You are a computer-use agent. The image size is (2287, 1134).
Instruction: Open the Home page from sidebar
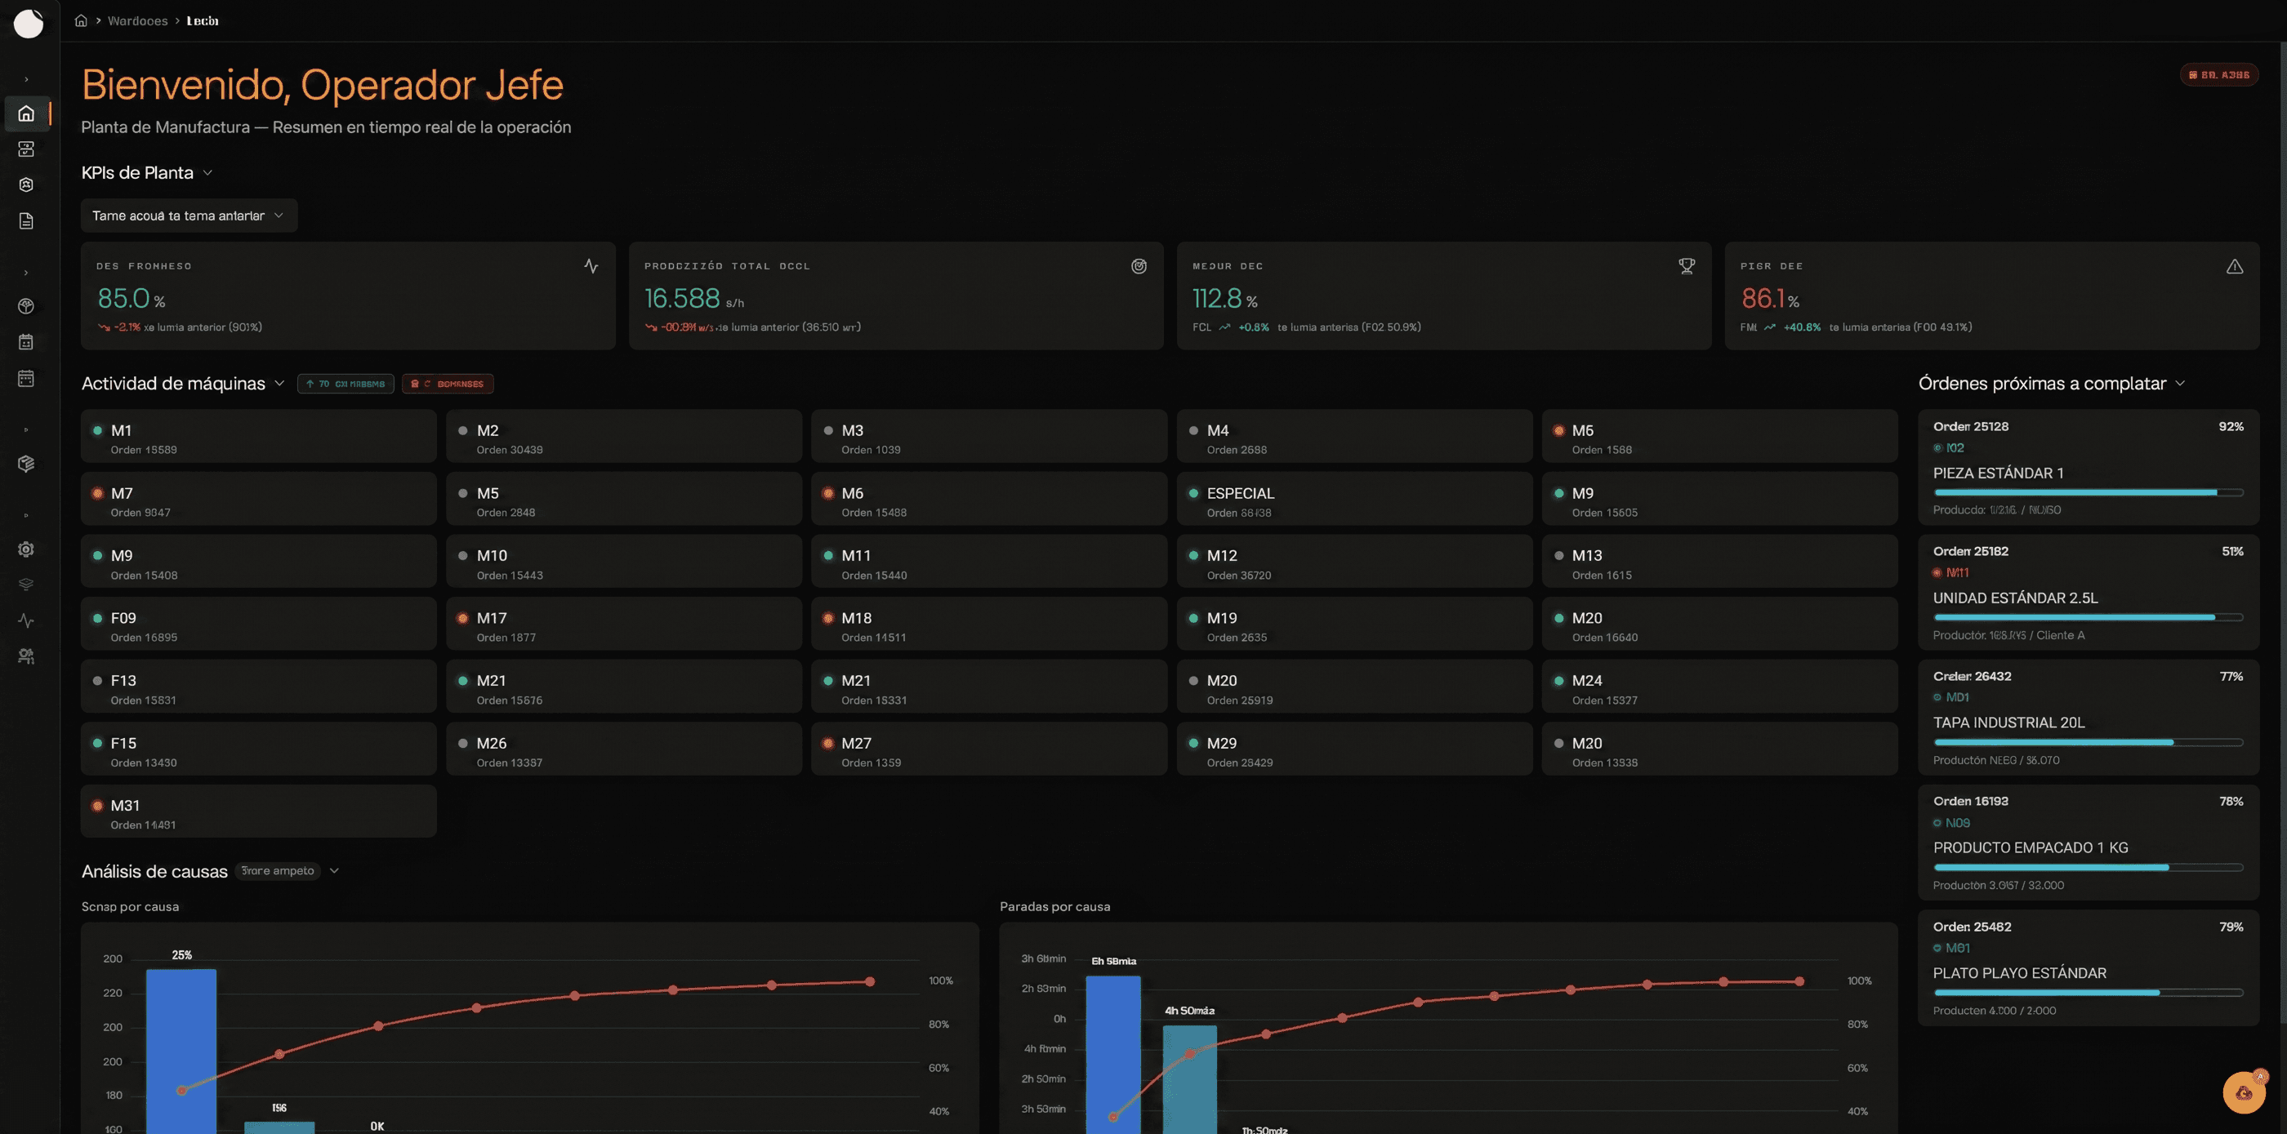(27, 113)
